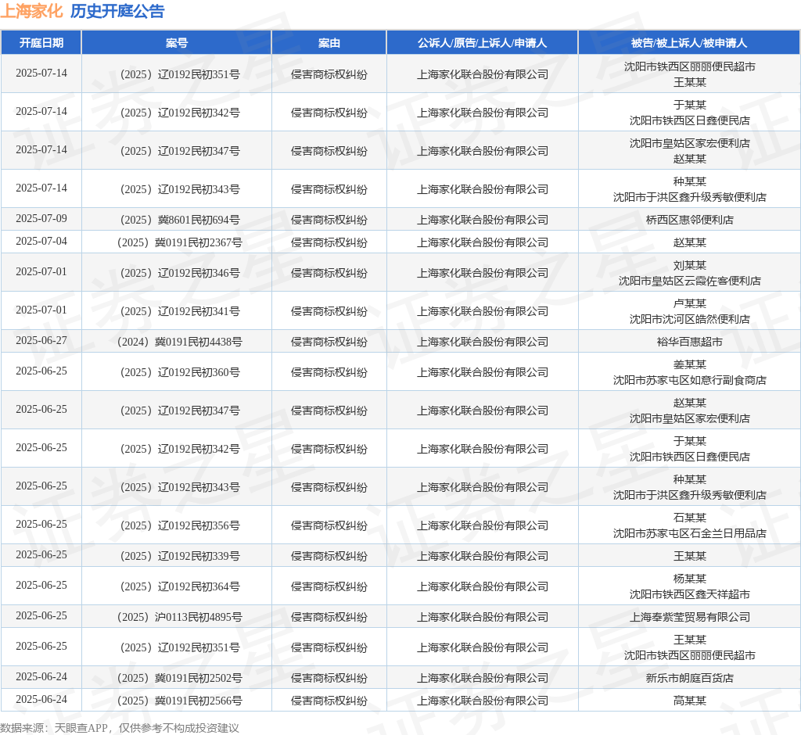
Task: Select defendant 姜某某
Action: 689,364
